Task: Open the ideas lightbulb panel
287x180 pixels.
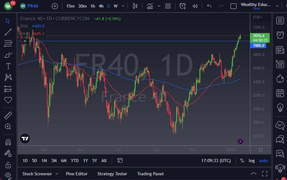Action: [280, 108]
